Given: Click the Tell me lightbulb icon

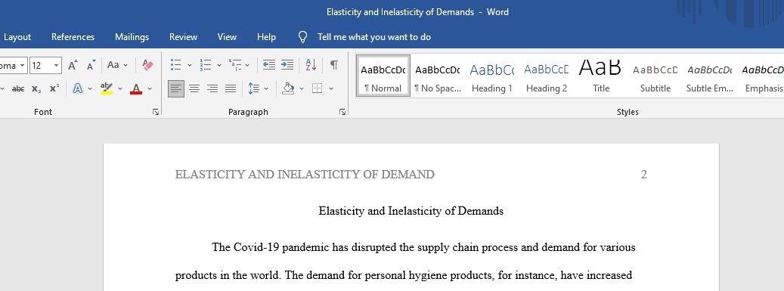Looking at the screenshot, I should coord(302,37).
